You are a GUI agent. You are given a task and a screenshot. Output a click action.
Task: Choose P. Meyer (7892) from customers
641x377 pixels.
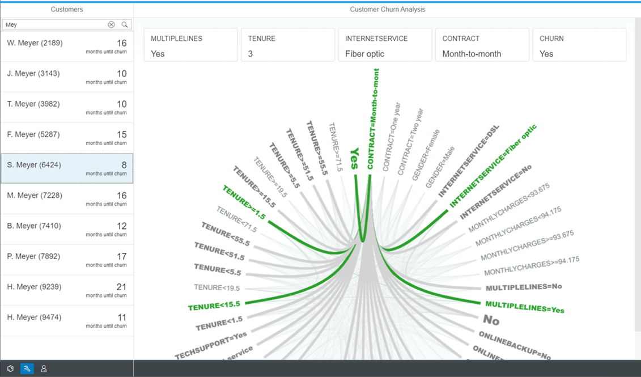(x=67, y=260)
